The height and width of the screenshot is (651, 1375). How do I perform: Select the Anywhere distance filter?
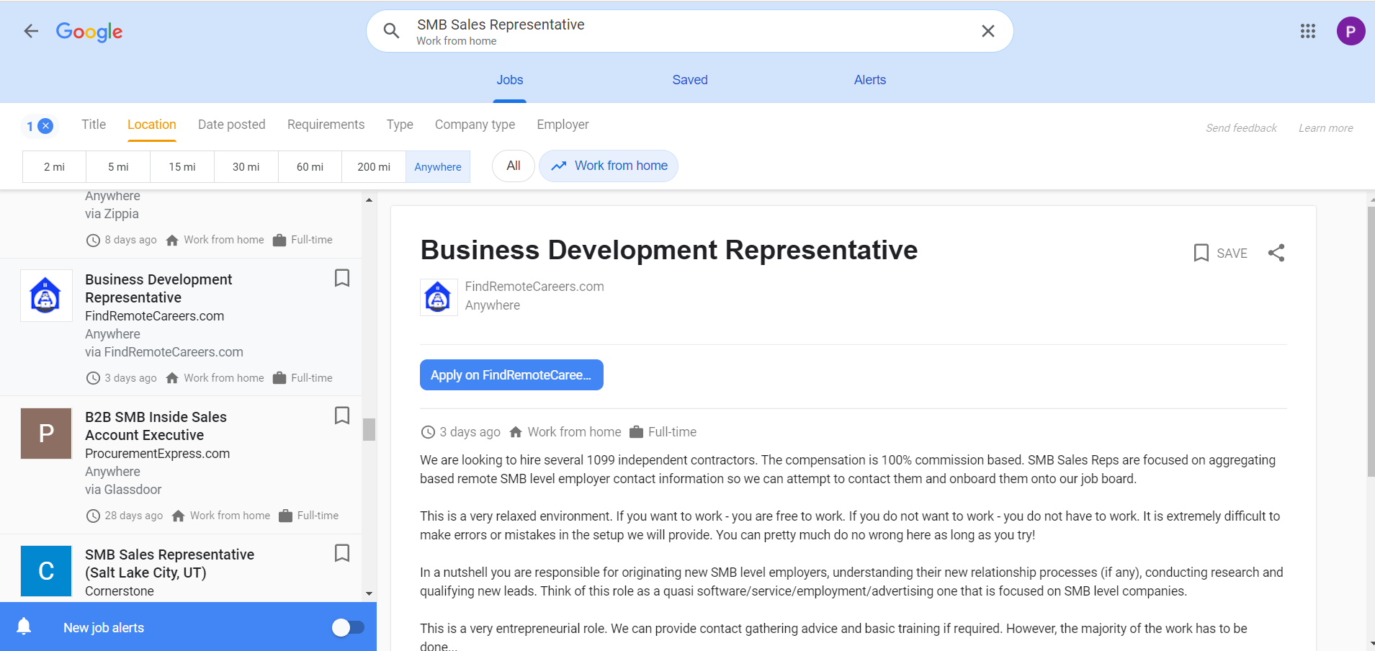437,166
